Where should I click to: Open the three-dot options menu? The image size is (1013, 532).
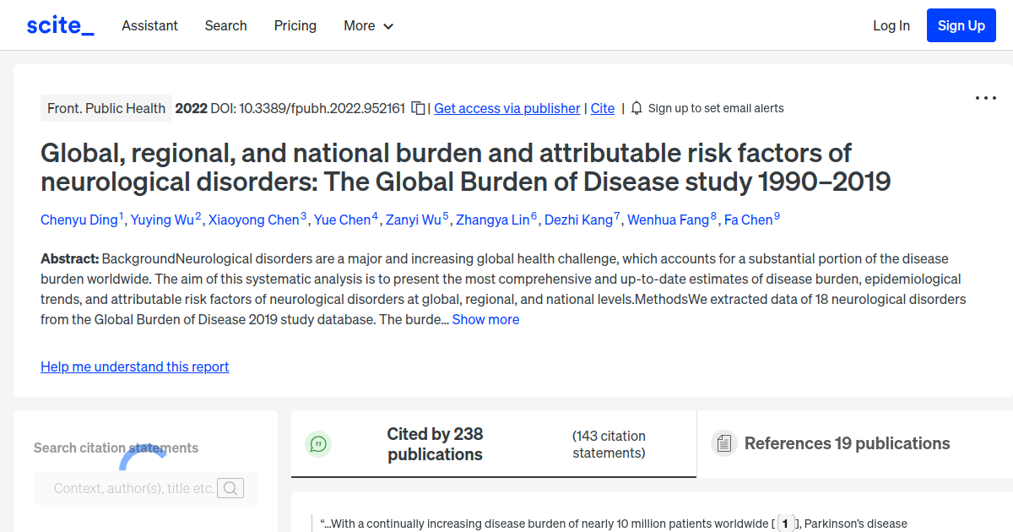click(985, 98)
